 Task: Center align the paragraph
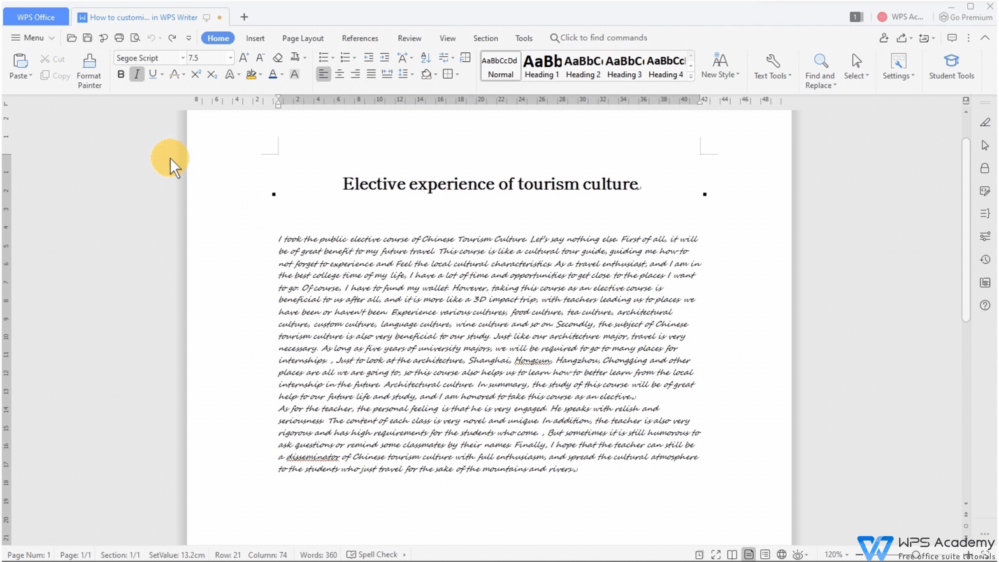[340, 75]
